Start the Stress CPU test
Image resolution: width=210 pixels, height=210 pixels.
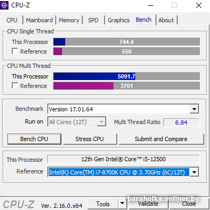90,139
